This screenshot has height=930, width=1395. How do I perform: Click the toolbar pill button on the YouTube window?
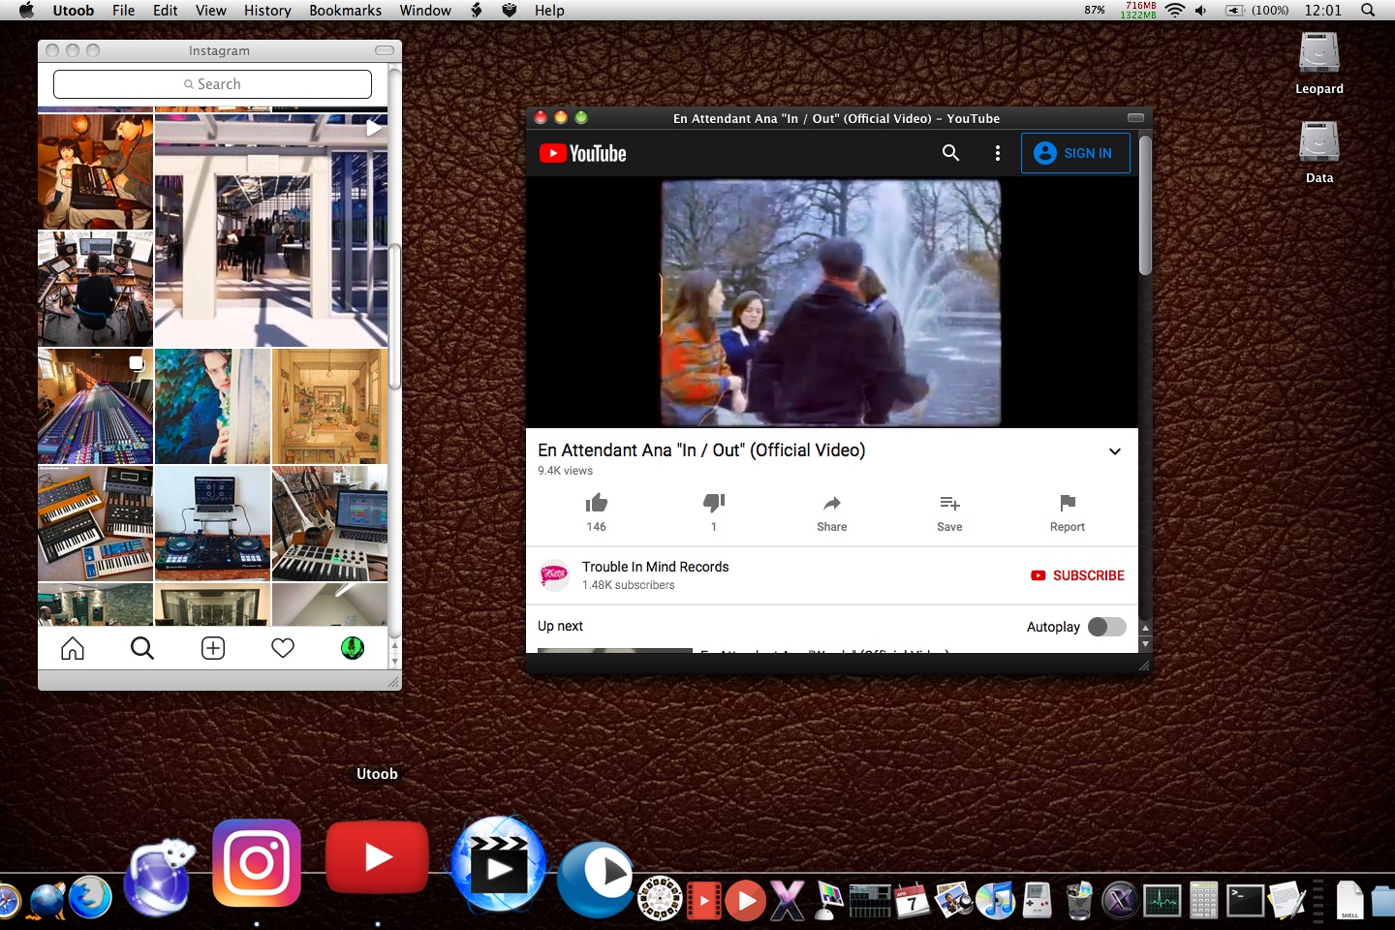click(1135, 117)
